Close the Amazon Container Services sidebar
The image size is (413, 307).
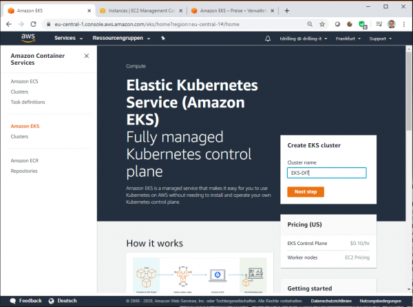tap(87, 56)
